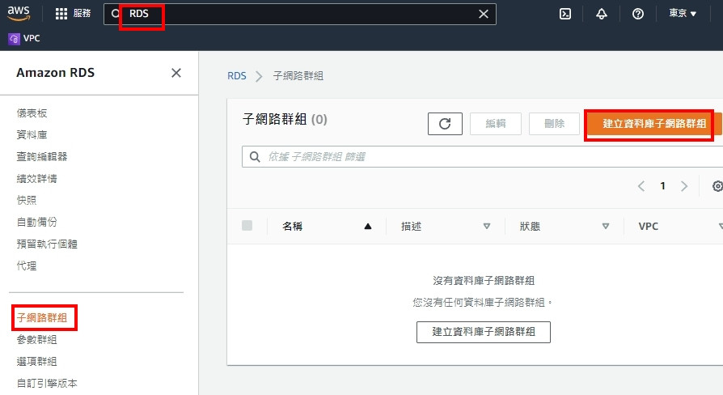Screen dimensions: 723x395
Task: Open 快照 in the sidebar
Action: tap(27, 200)
